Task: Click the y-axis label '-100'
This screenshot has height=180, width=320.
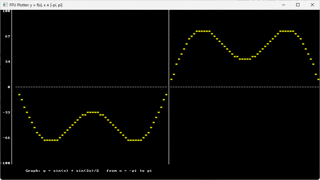Action: click(x=5, y=163)
